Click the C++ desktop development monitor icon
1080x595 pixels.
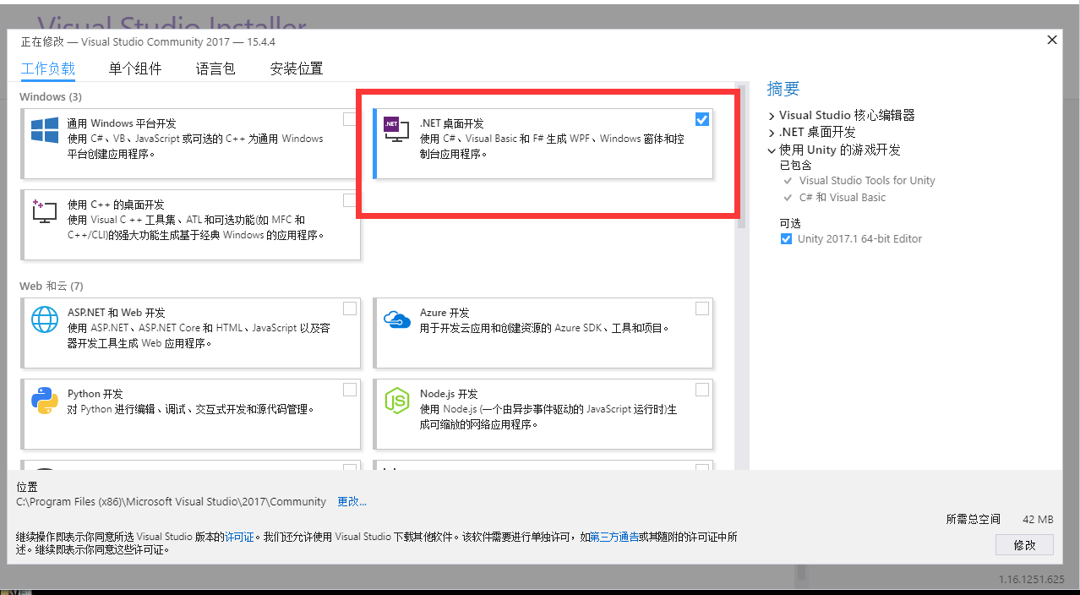click(x=44, y=210)
